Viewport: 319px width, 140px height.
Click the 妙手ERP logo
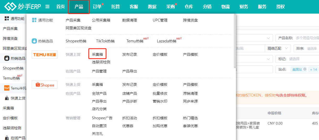tap(23, 7)
